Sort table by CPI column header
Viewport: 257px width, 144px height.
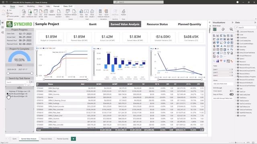[x=198, y=84]
